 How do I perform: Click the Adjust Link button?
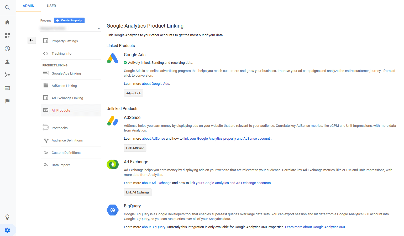point(133,93)
